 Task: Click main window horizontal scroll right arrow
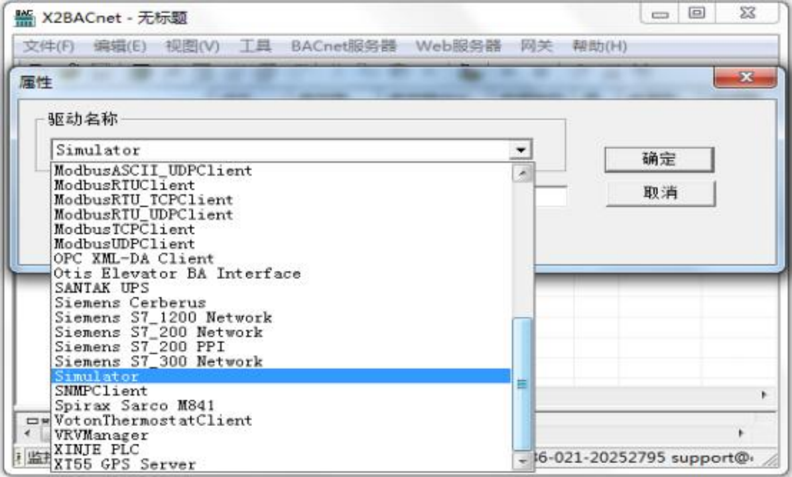[x=763, y=395]
